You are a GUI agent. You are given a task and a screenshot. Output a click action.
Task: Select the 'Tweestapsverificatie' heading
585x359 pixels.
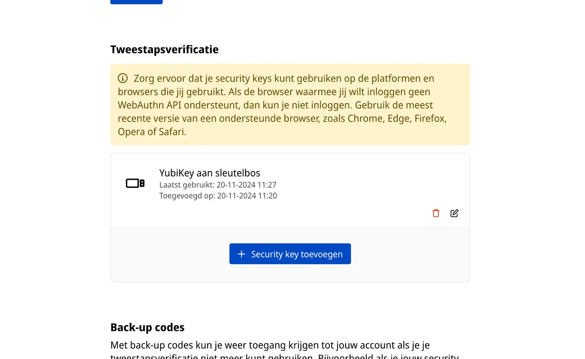tap(164, 49)
